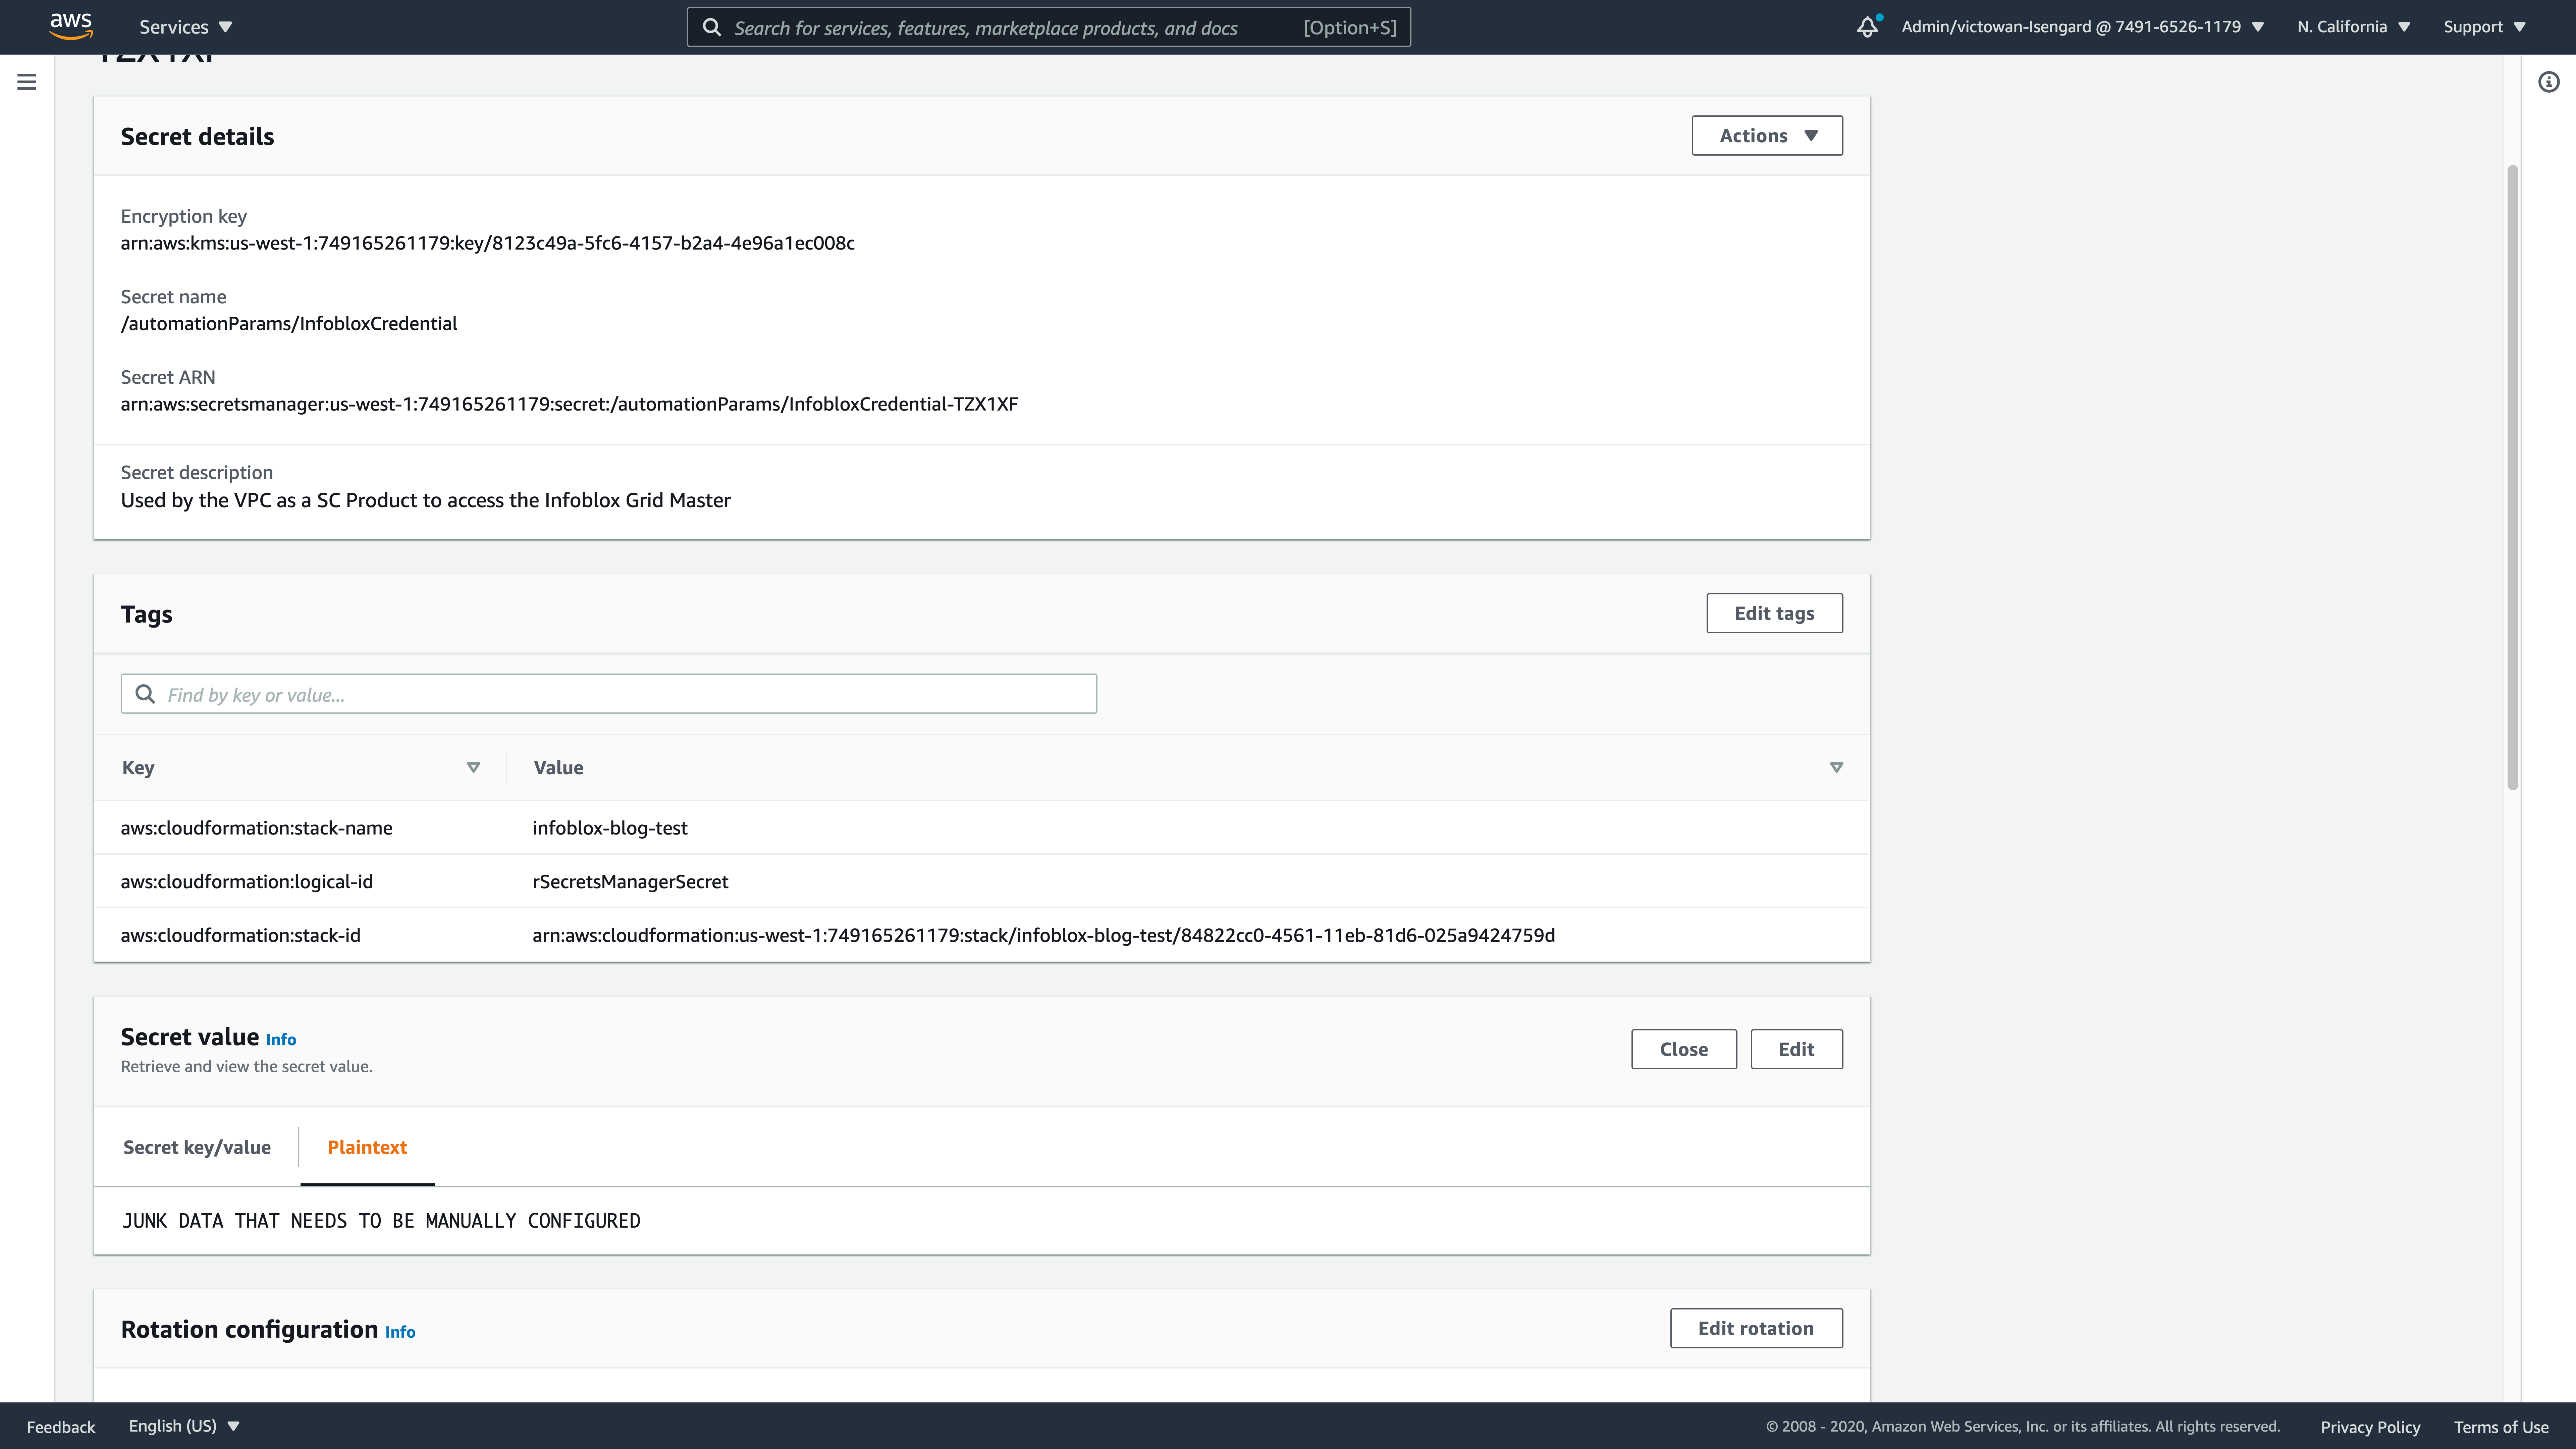The image size is (2576, 1449).
Task: Select the secret description text
Action: (426, 500)
